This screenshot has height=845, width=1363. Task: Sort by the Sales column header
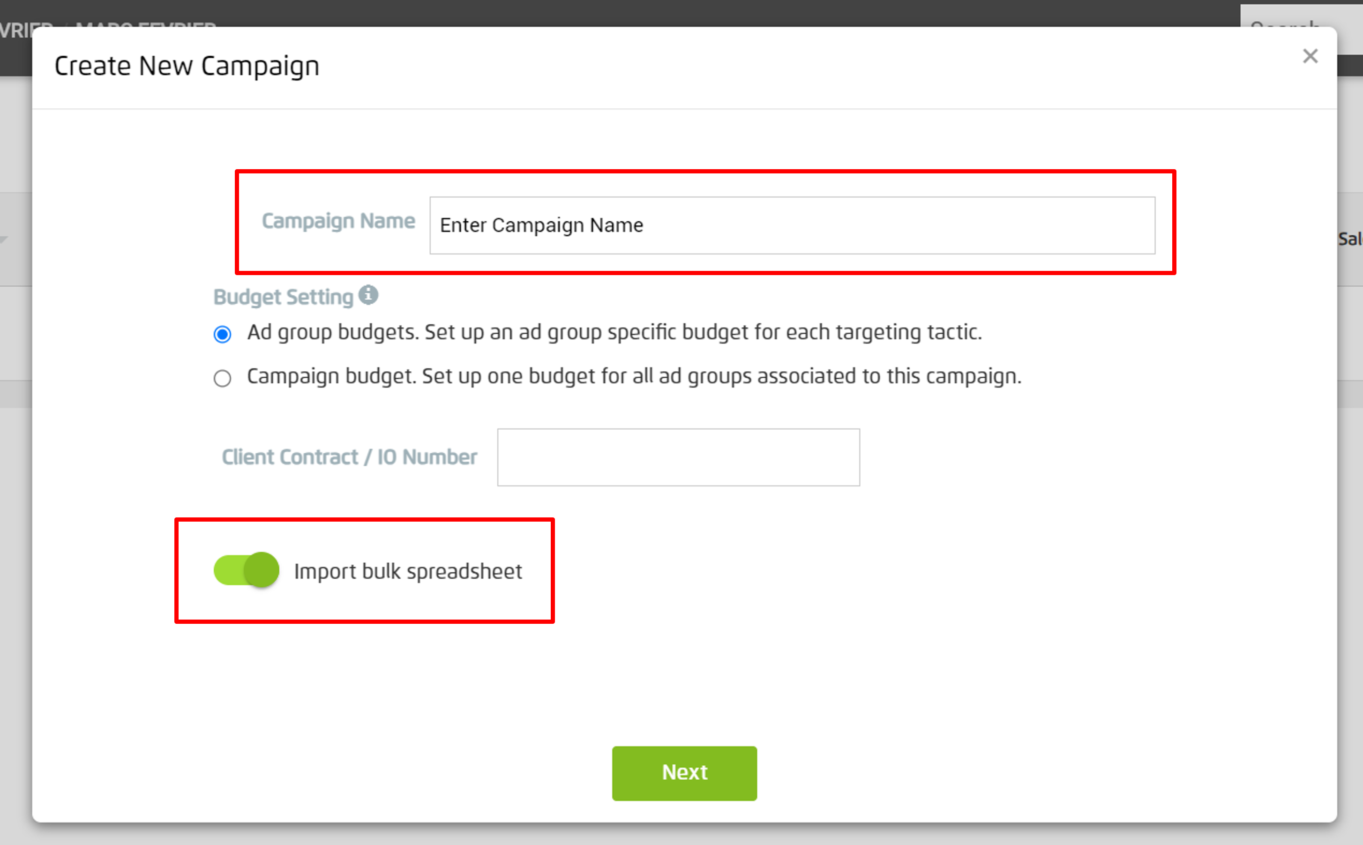coord(1353,239)
